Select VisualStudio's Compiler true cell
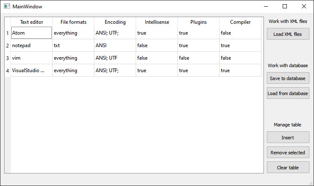This screenshot has height=186, width=314. [x=241, y=70]
